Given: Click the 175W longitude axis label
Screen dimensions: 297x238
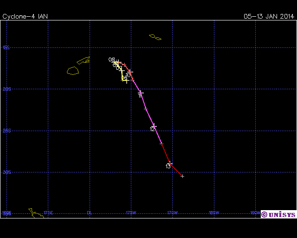Looking at the screenshot, I should pyautogui.click(x=131, y=213).
